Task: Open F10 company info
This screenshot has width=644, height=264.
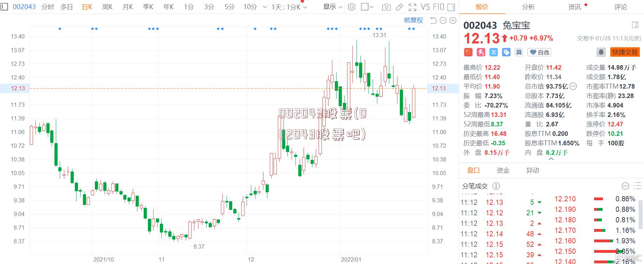Action: (438, 7)
